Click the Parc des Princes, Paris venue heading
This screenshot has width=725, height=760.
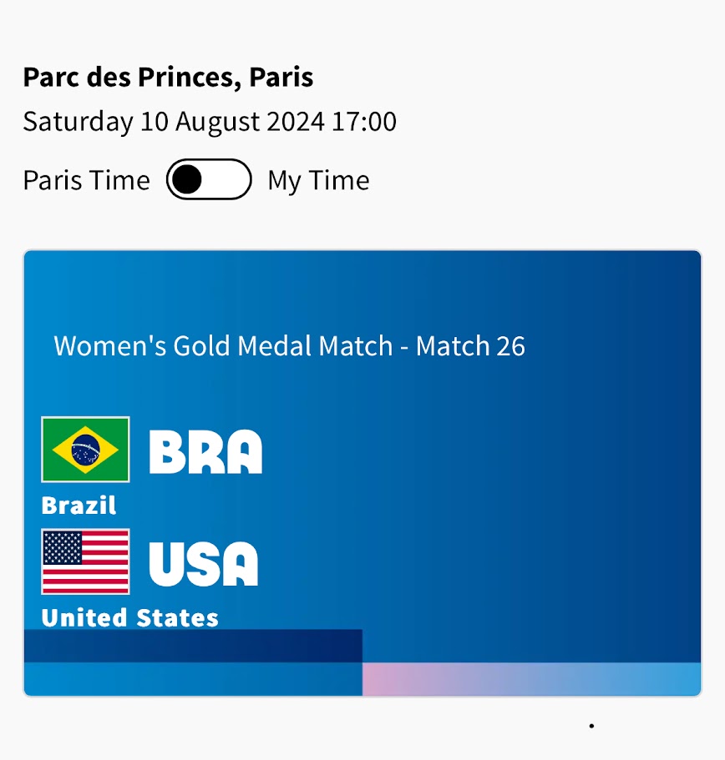tap(168, 77)
